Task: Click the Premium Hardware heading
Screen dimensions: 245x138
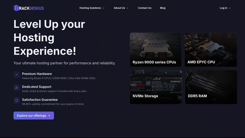Action: [37, 74]
